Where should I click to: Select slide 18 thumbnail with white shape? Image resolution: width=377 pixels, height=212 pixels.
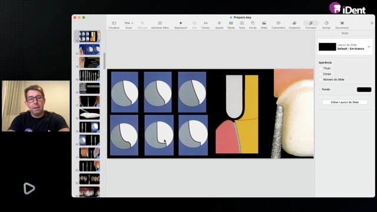[x=90, y=114]
